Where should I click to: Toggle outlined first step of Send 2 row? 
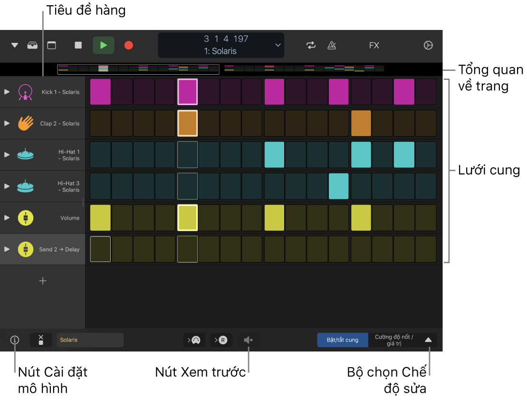click(100, 249)
